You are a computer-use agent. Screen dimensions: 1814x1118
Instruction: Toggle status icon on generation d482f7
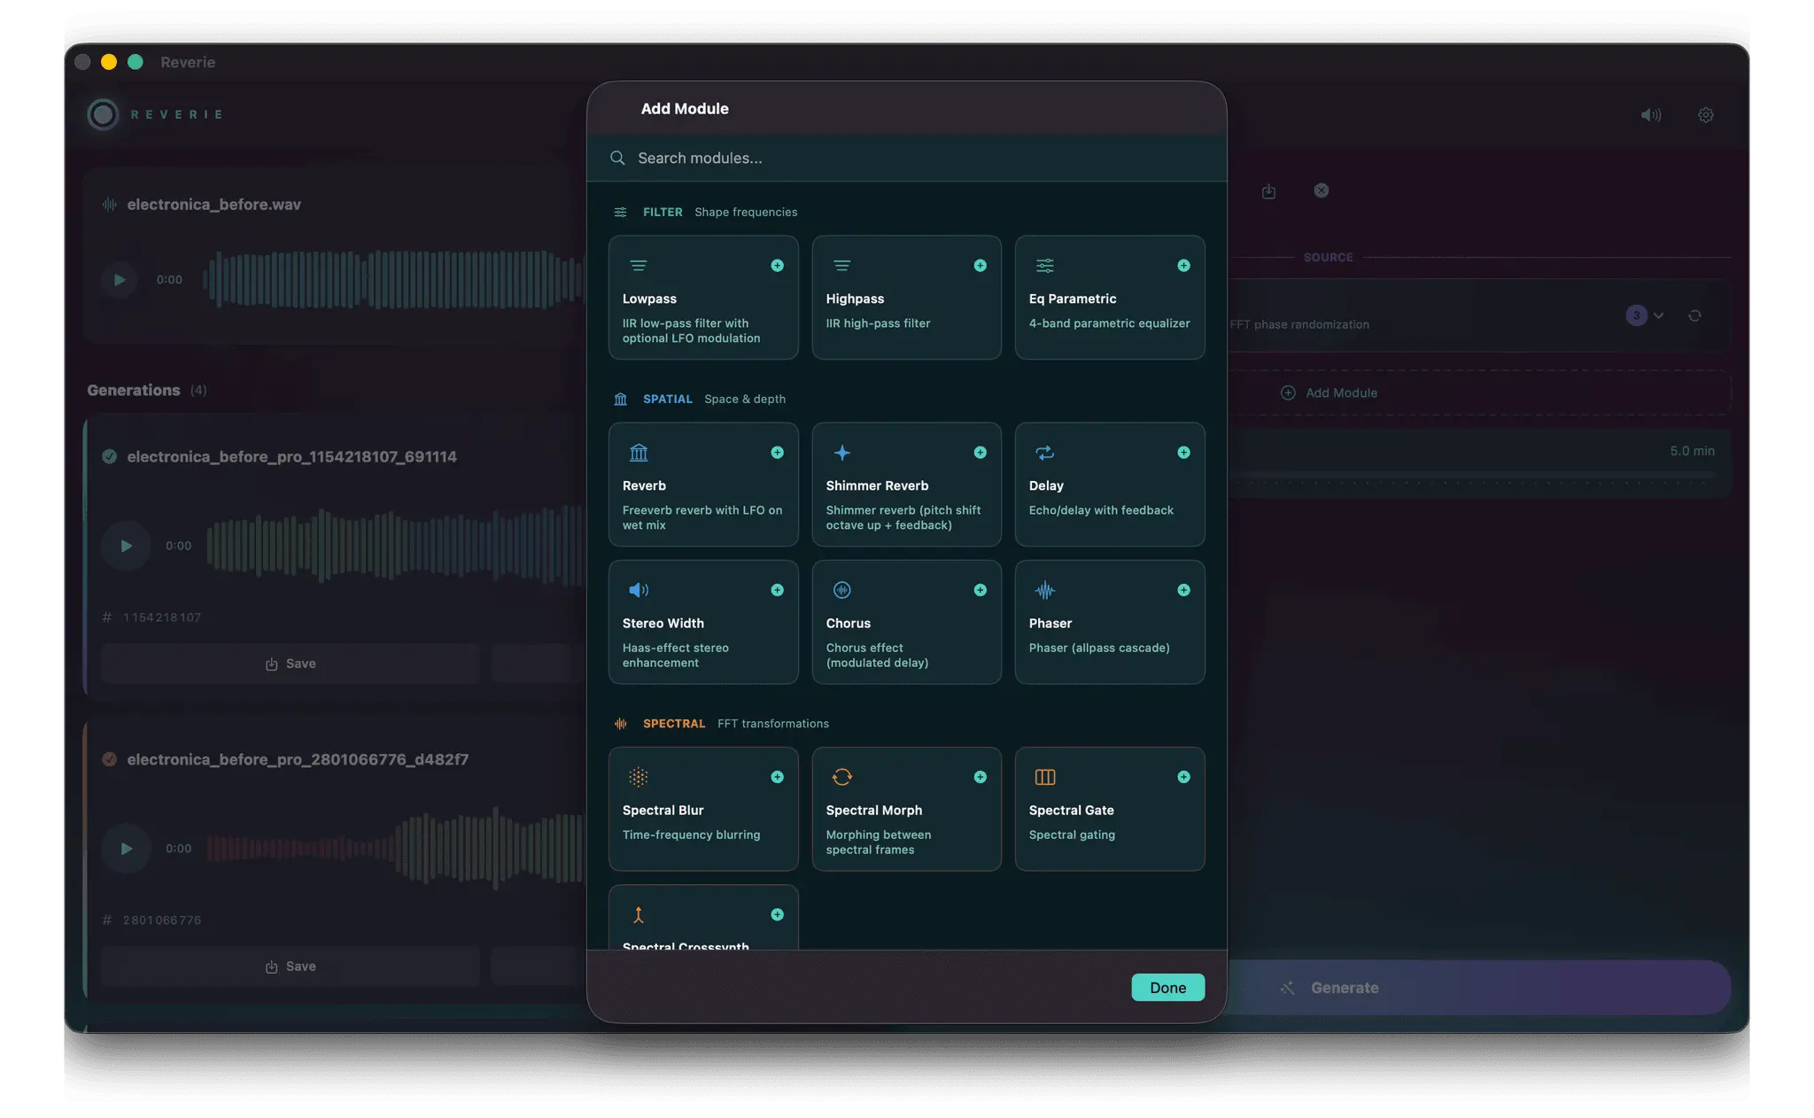[109, 759]
